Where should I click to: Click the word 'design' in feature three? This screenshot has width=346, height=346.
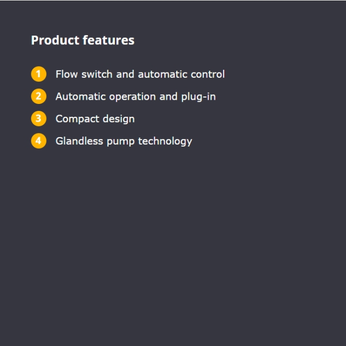pyautogui.click(x=119, y=119)
